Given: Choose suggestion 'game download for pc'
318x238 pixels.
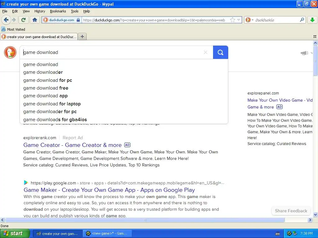Looking at the screenshot, I should coord(124,80).
